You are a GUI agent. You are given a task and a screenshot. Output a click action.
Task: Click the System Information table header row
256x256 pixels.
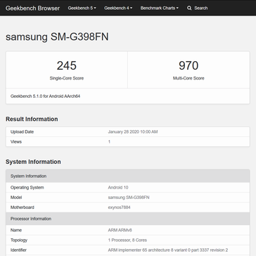(x=128, y=176)
